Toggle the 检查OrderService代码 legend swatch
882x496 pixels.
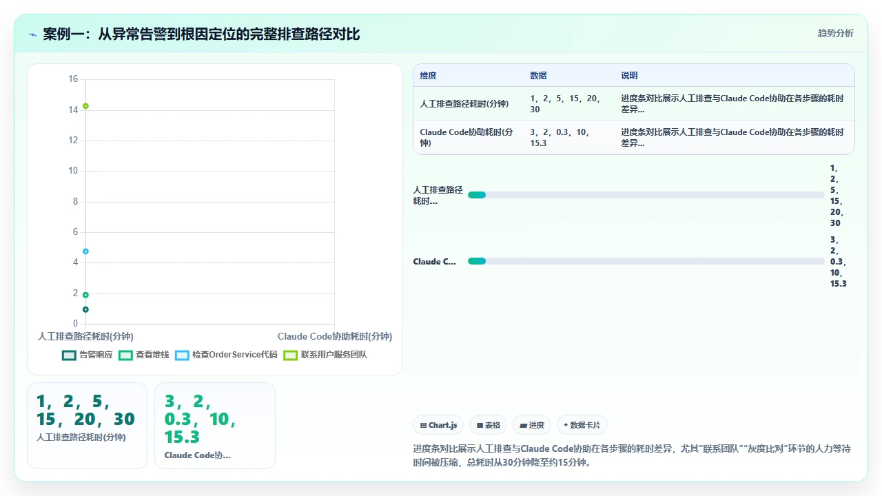tap(182, 355)
